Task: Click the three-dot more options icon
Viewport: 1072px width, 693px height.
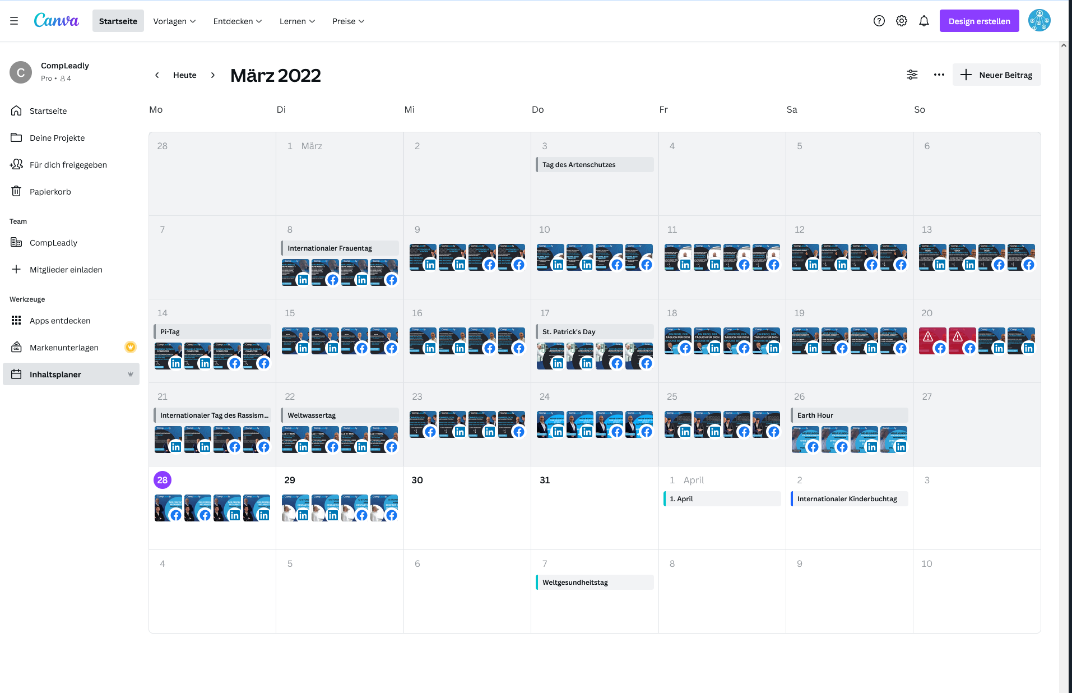Action: (x=939, y=75)
